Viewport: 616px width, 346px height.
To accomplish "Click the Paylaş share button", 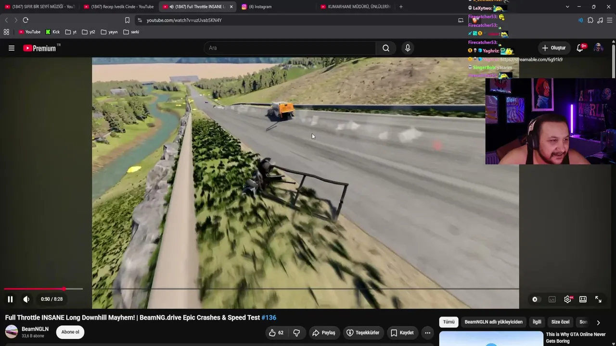I will [x=324, y=333].
